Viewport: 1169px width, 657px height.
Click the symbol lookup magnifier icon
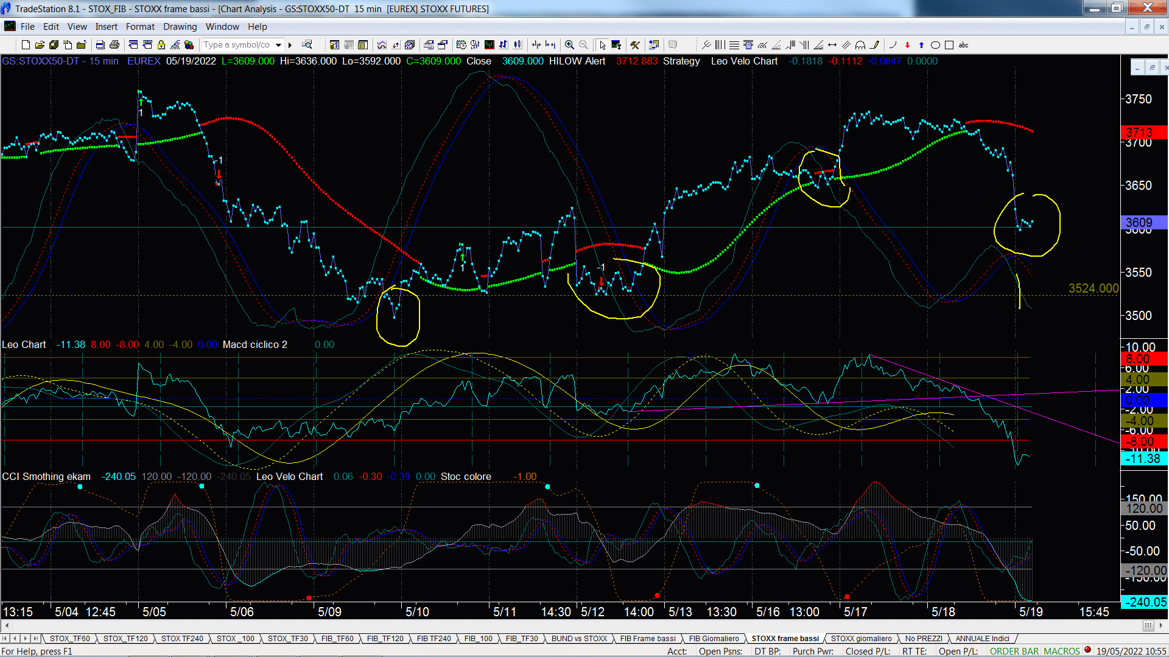pos(307,44)
